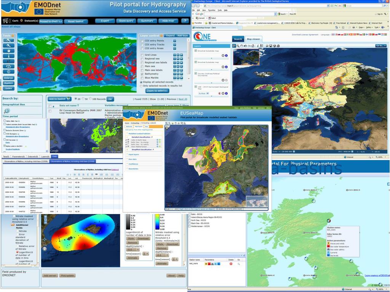Uncheck first Emodnet Substrate map layer in OneGeology
The width and height of the screenshot is (390, 292).
tap(196, 51)
